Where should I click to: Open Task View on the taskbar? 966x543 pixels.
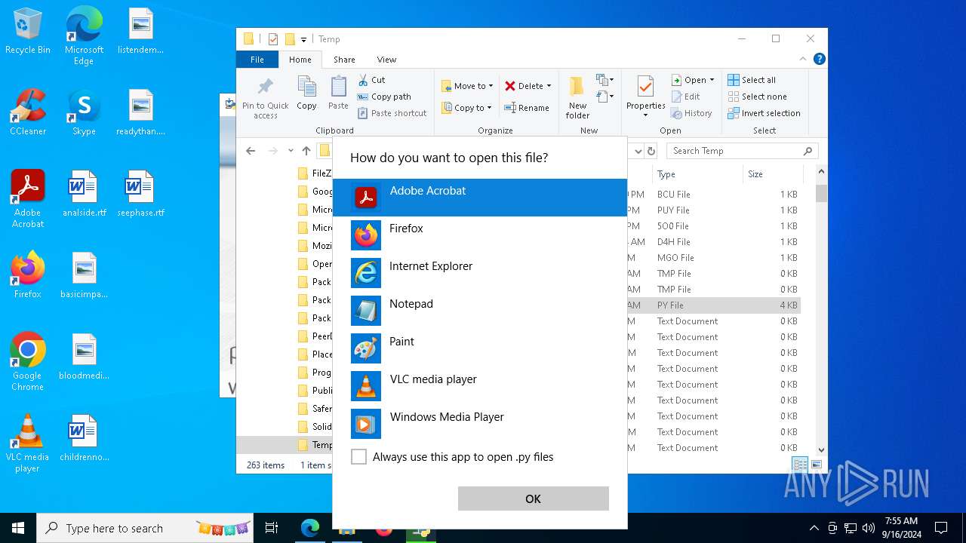[272, 528]
